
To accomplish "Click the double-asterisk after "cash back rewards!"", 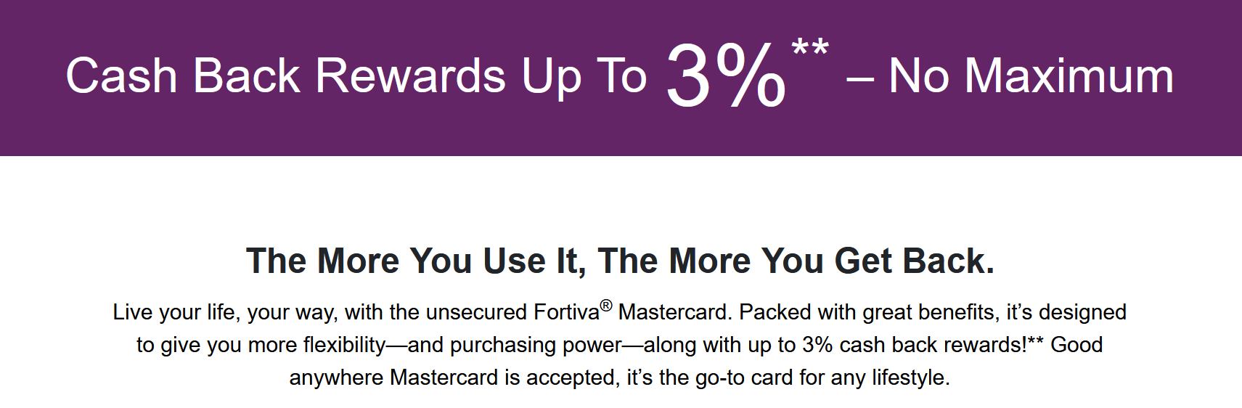I will [1036, 342].
